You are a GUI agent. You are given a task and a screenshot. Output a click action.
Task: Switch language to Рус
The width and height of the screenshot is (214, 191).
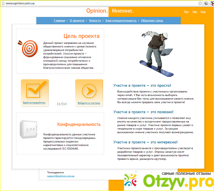pyautogui.click(x=186, y=12)
